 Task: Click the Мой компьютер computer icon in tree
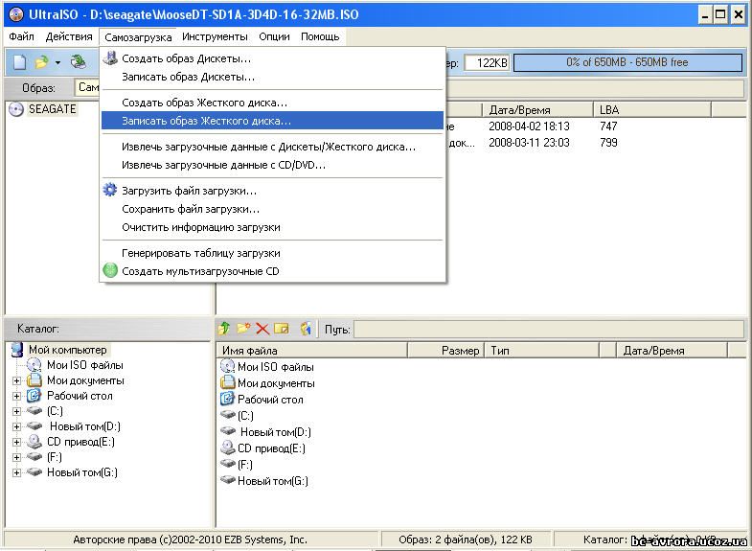click(17, 350)
